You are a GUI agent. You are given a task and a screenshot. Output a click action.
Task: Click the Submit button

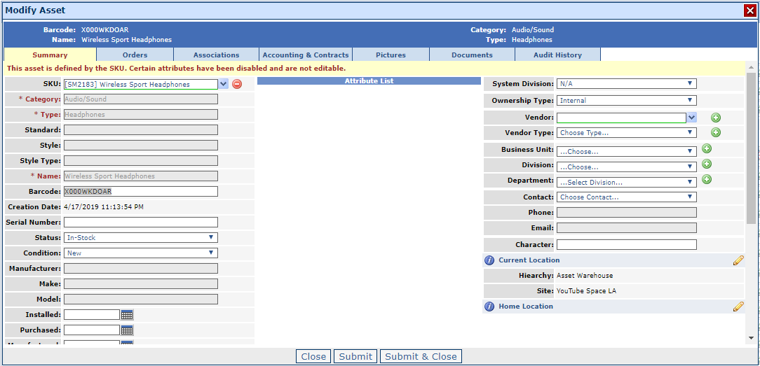(355, 356)
